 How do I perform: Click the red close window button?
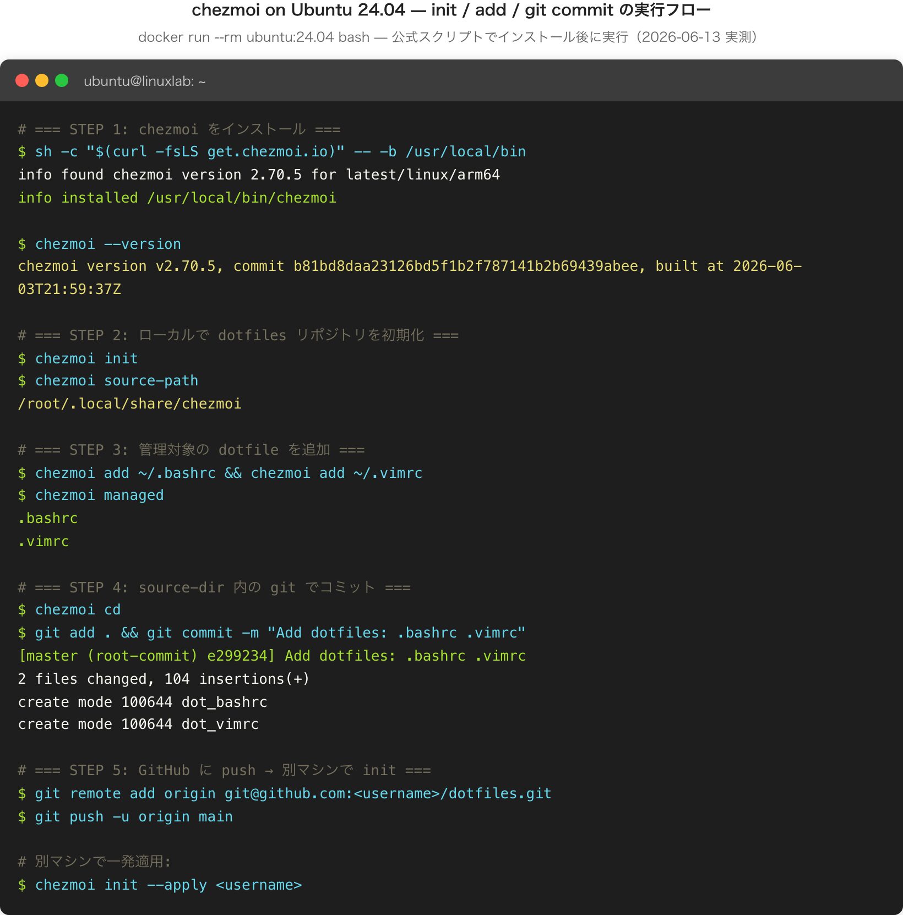pyautogui.click(x=22, y=81)
